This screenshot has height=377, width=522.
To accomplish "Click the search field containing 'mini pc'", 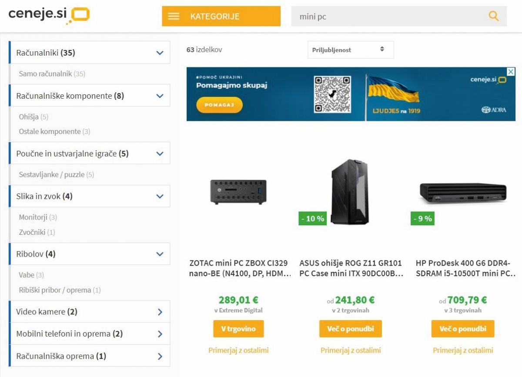I will click(x=399, y=16).
